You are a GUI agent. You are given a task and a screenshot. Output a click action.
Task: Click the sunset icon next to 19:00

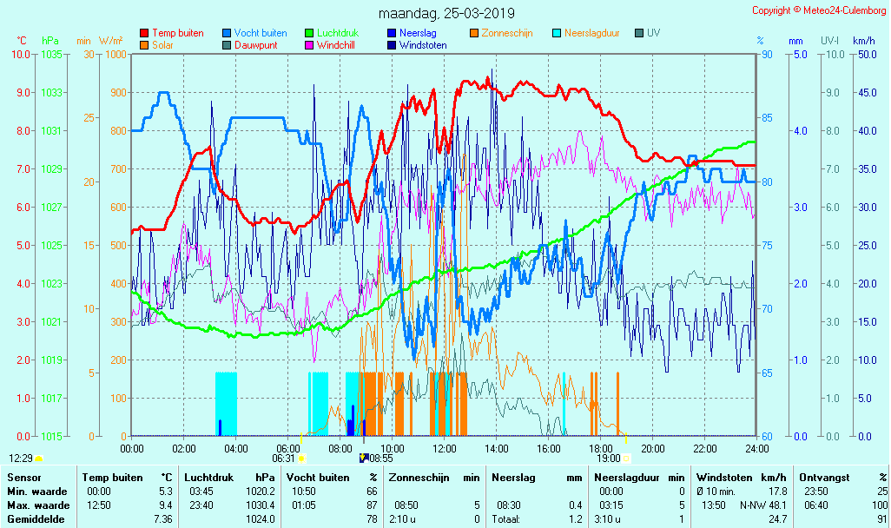[x=626, y=458]
